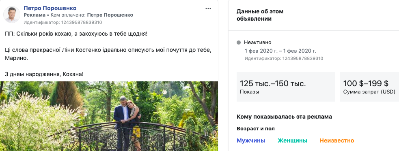
Task: Click payer name after Кем оплачено
Action: click(110, 15)
